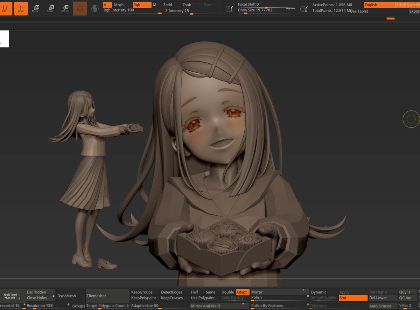Viewport: 420px width, 310px height.
Task: Switch to the Scale tool
Action: (50, 8)
